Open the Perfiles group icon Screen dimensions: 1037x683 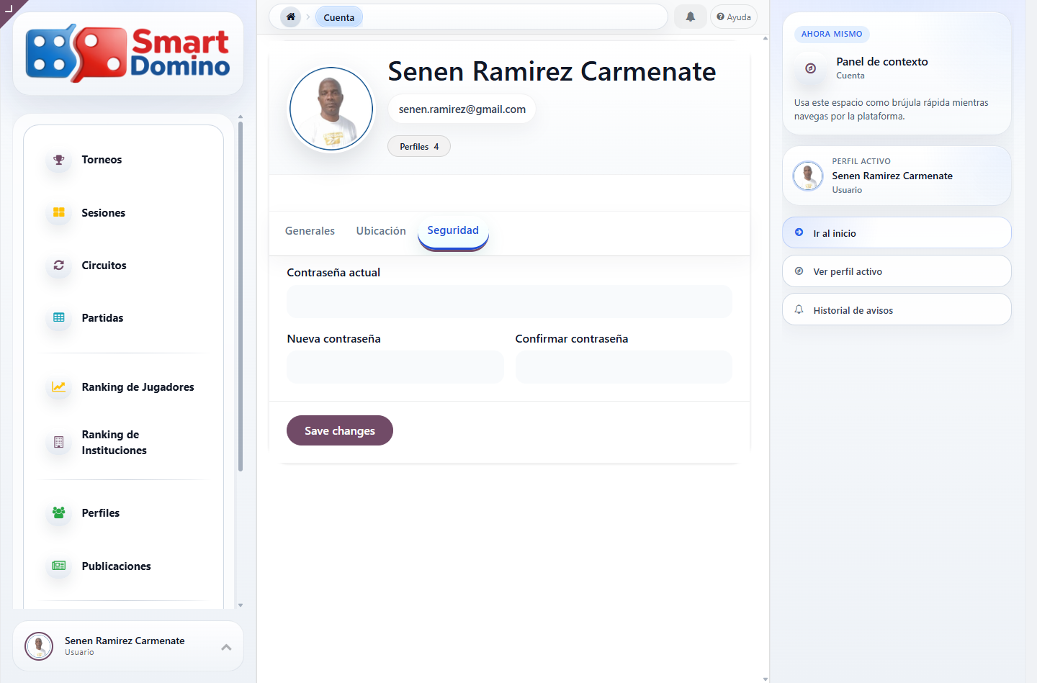point(59,512)
